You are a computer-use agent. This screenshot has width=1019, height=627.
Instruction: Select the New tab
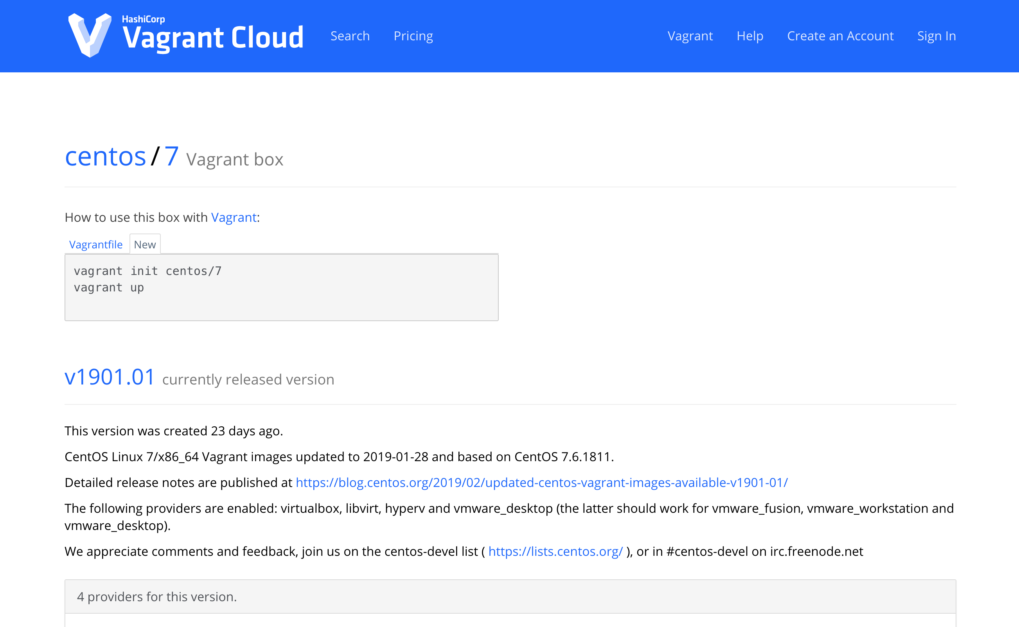point(145,245)
